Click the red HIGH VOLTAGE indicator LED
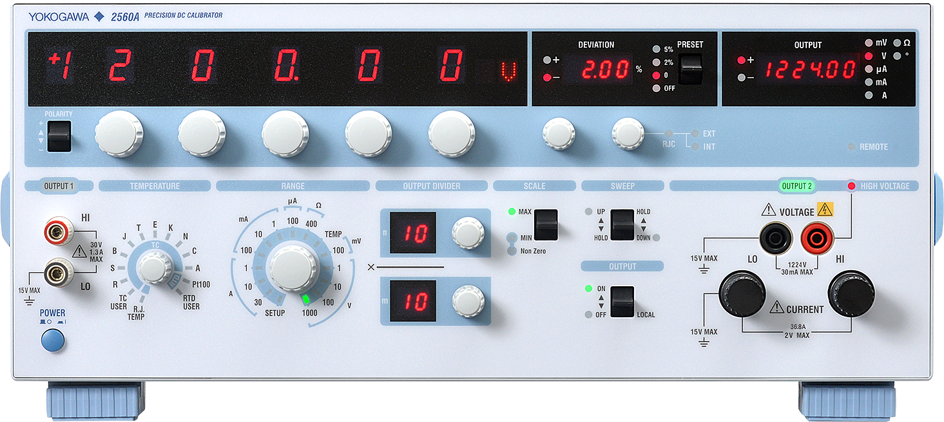The image size is (944, 422). [x=851, y=186]
